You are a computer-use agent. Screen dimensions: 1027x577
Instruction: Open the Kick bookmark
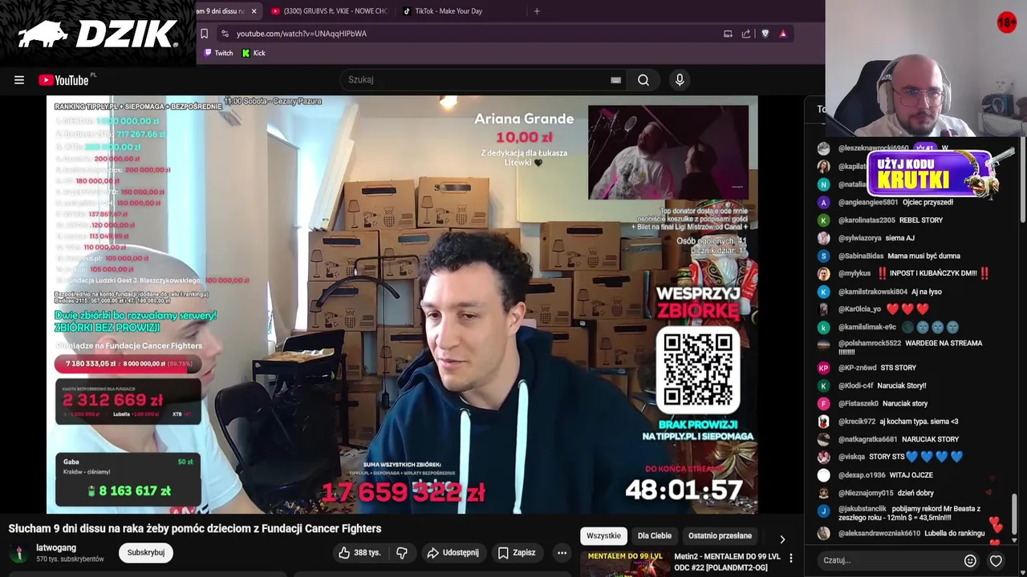point(254,53)
